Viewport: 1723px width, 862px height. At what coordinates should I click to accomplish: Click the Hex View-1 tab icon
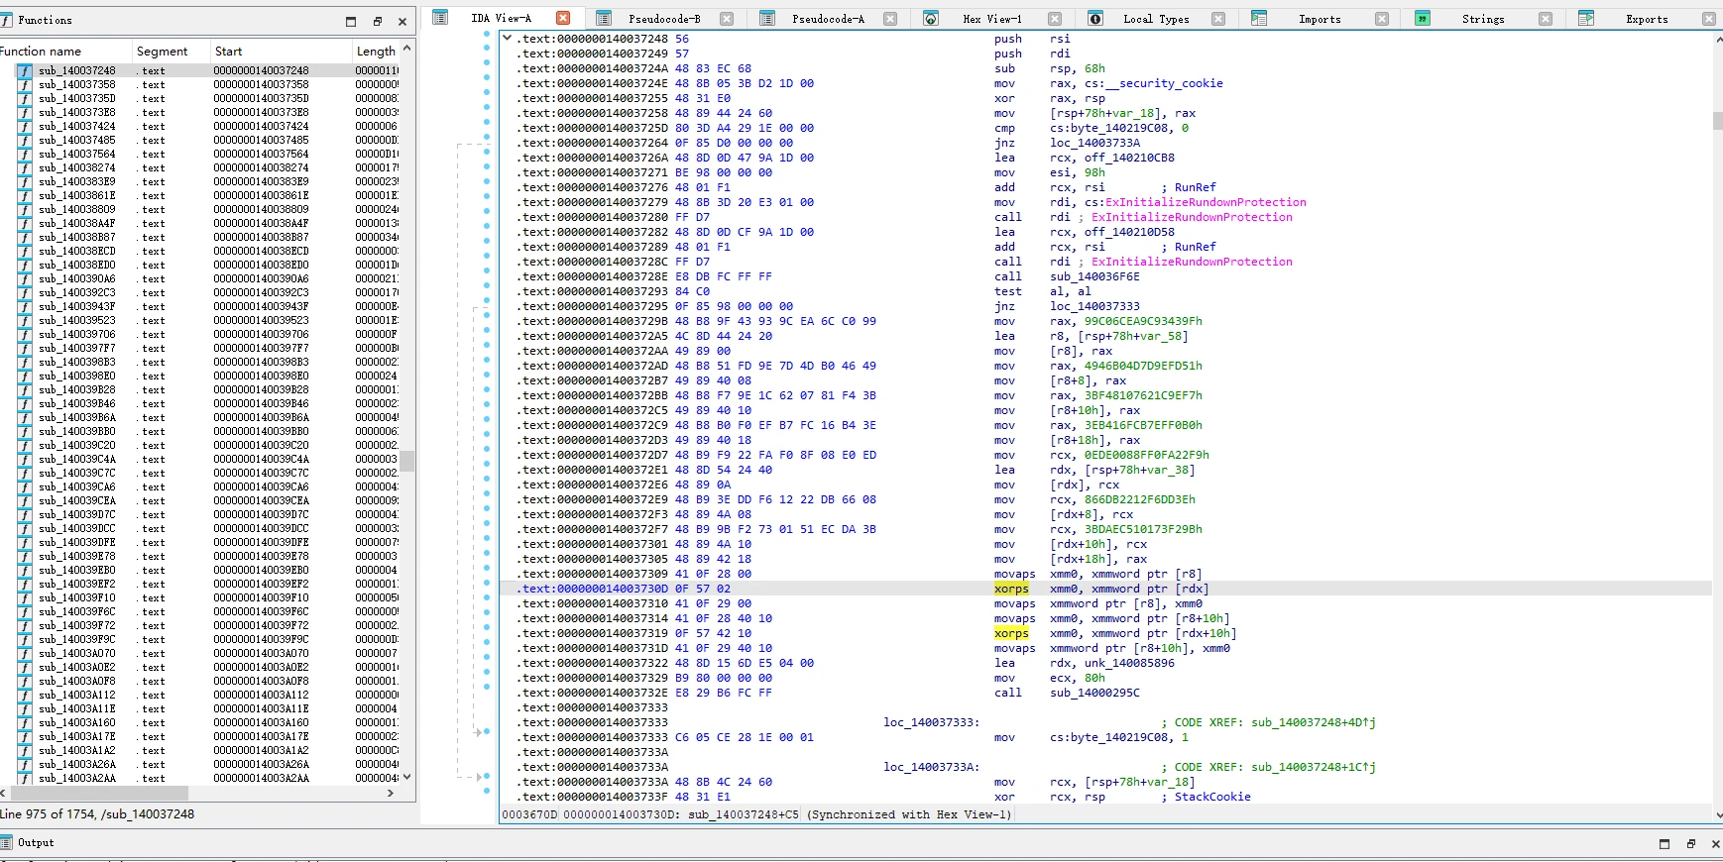pyautogui.click(x=931, y=18)
